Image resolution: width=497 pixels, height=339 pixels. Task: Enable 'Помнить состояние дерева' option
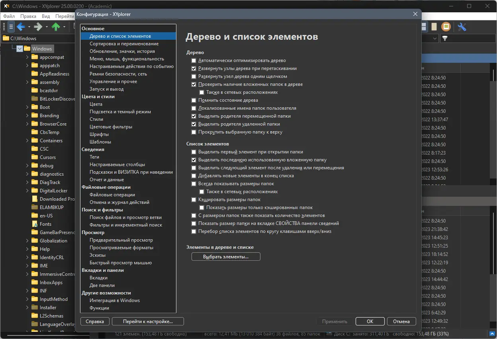(194, 100)
